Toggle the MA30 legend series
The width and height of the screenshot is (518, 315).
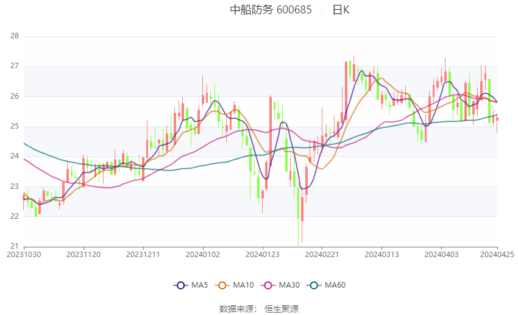tap(280, 285)
